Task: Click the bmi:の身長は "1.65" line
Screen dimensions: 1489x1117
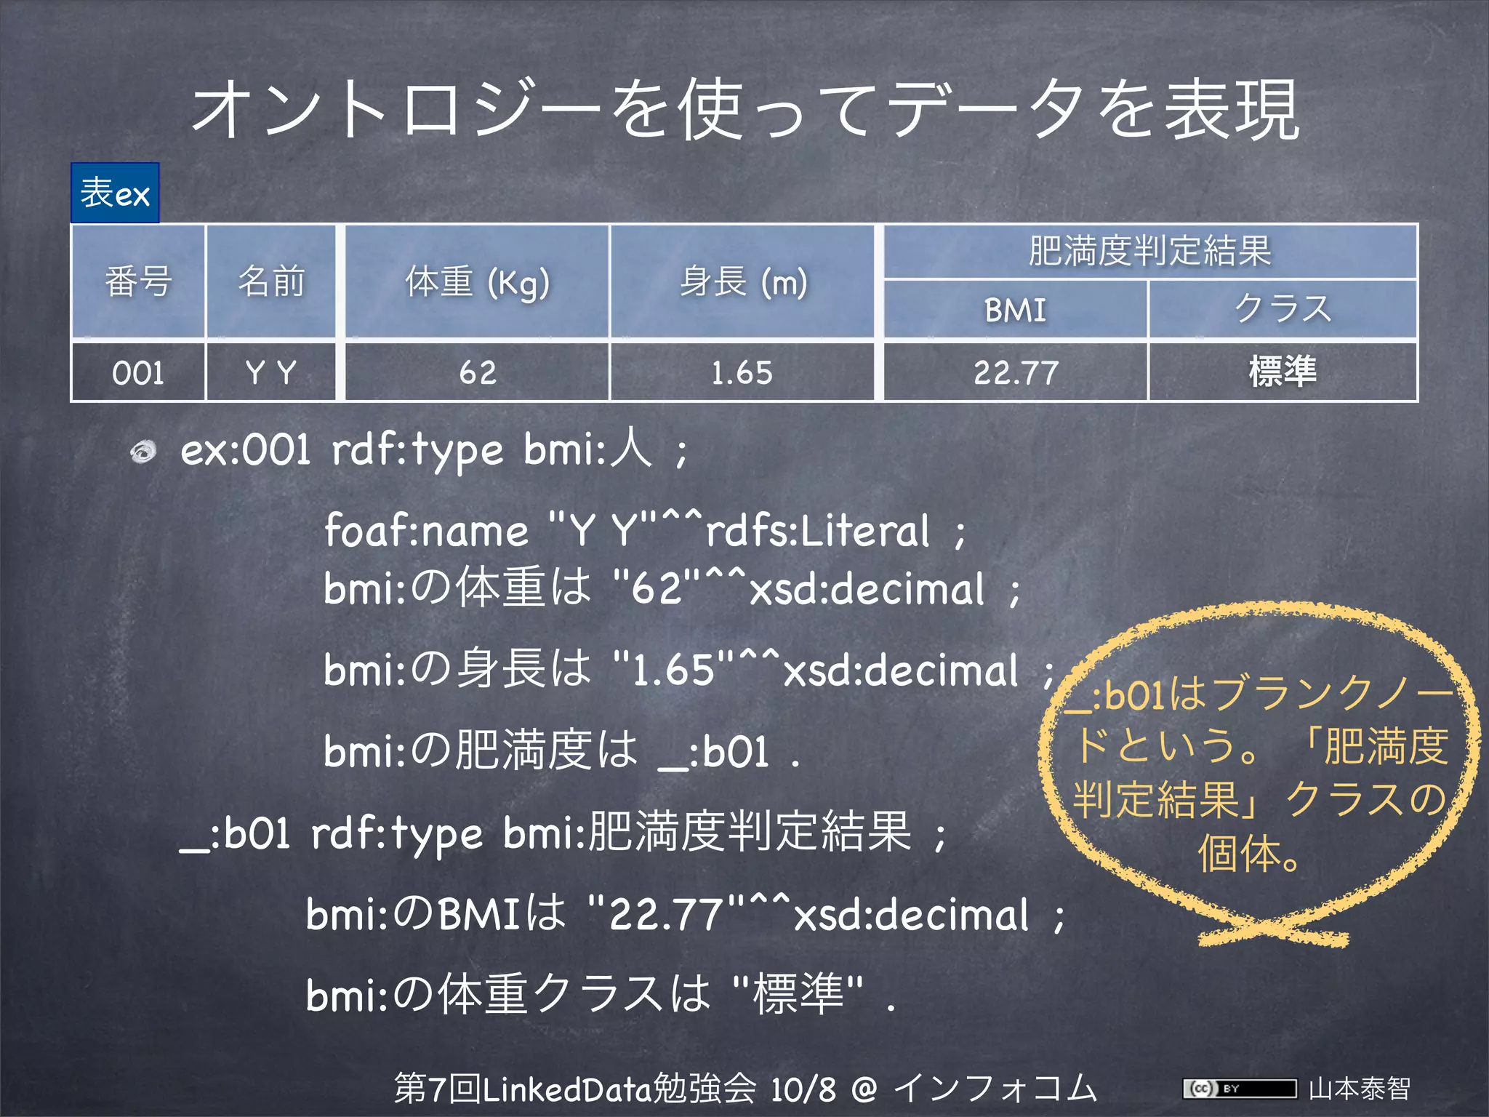Action: pos(689,669)
